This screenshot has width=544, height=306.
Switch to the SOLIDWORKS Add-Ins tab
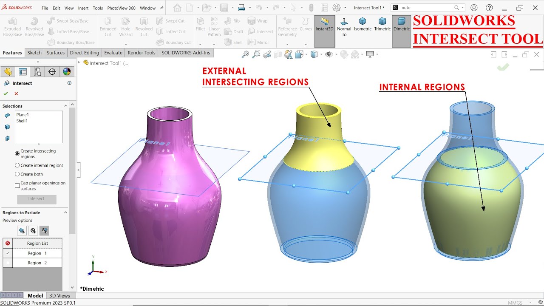coord(186,53)
